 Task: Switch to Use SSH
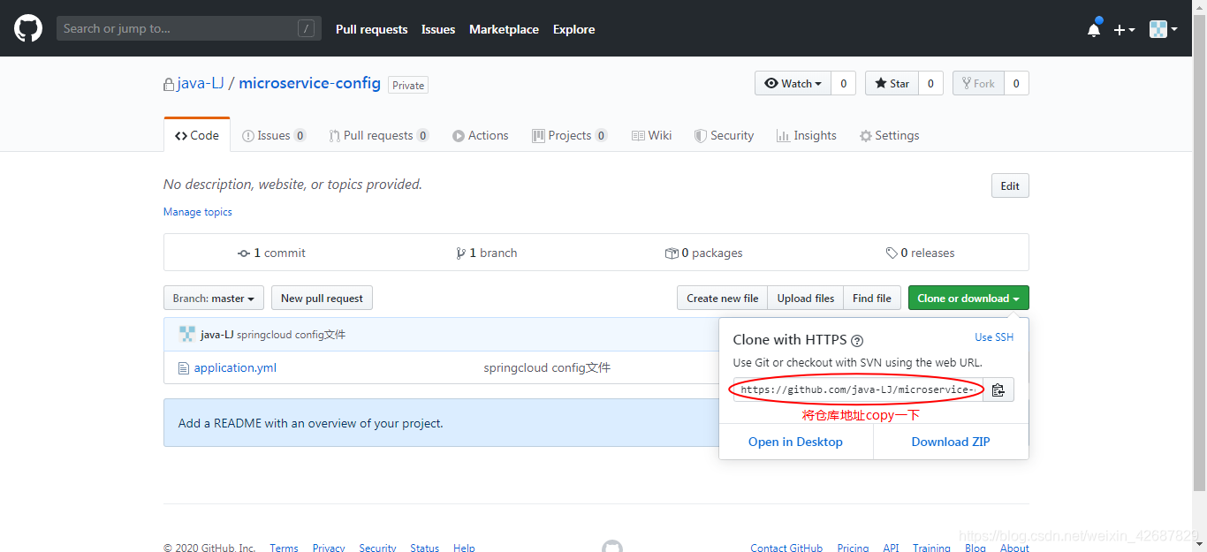(994, 337)
